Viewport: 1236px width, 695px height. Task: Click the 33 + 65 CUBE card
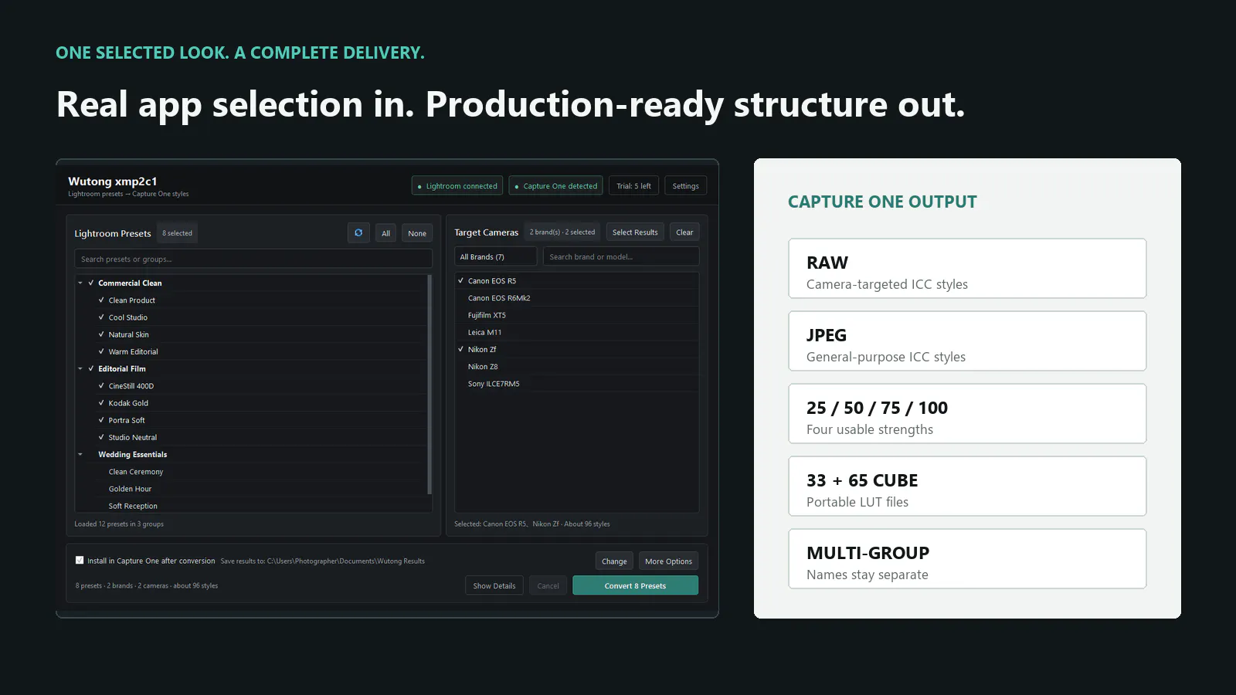[967, 486]
